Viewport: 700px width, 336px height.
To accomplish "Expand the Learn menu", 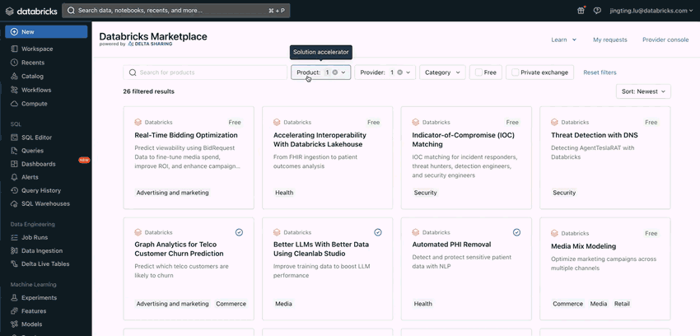I will 562,40.
